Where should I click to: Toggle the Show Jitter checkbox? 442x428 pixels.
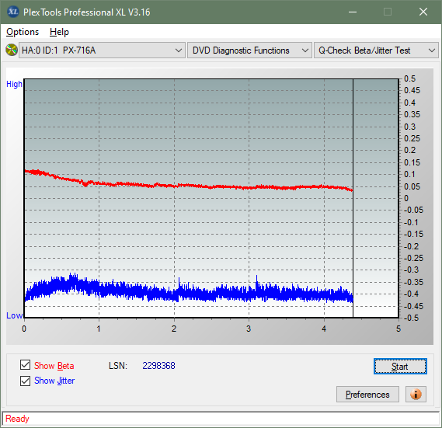(x=25, y=381)
